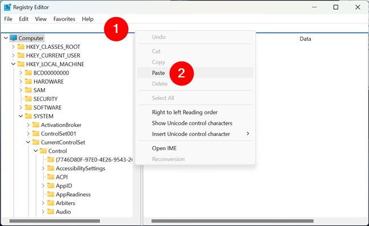Click the Registry Editor app icon

pyautogui.click(x=7, y=7)
